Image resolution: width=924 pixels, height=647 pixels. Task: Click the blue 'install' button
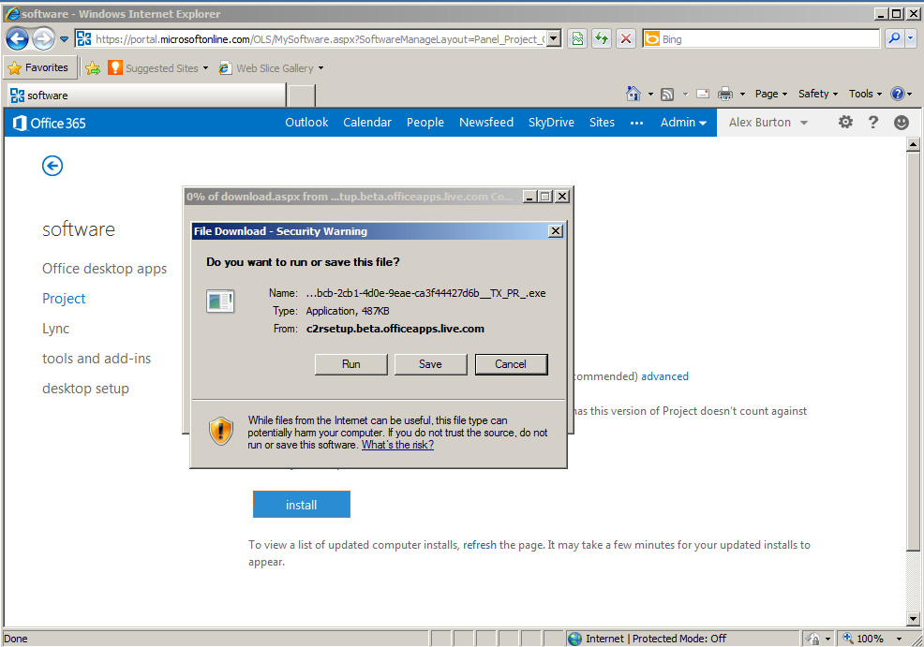302,505
